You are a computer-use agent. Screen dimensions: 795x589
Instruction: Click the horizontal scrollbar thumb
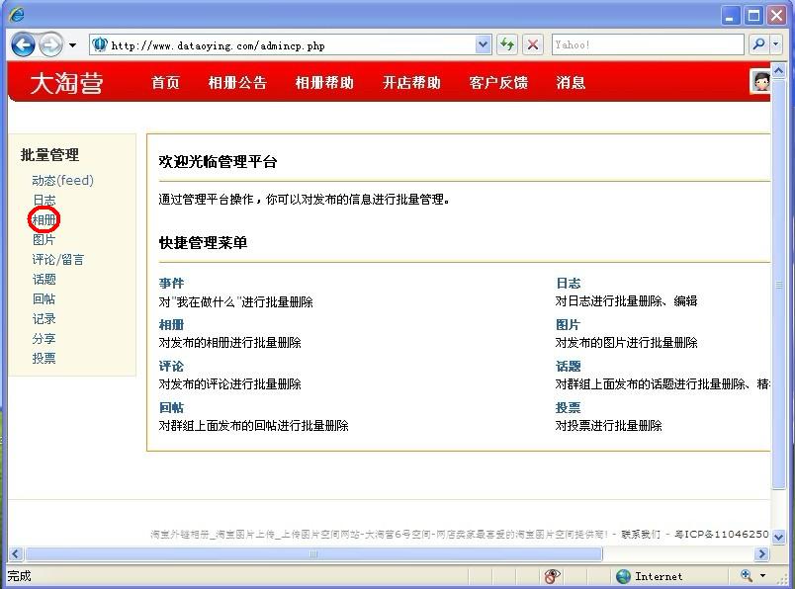pyautogui.click(x=313, y=554)
